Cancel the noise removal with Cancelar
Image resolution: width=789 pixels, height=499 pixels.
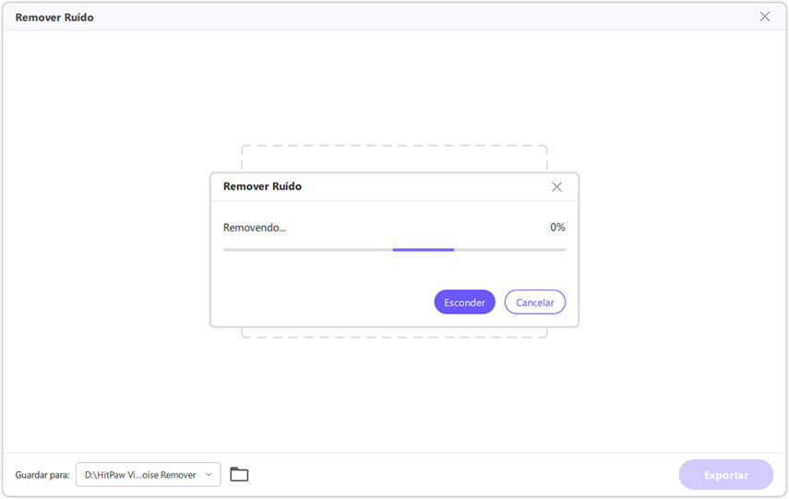pyautogui.click(x=535, y=302)
